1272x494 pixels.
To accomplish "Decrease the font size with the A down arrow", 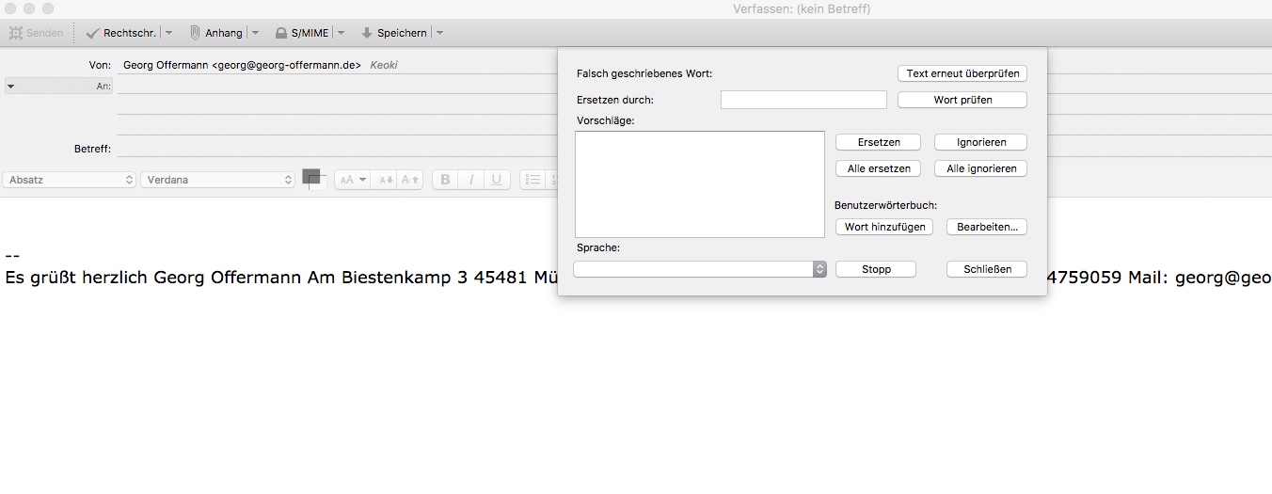I will (385, 180).
